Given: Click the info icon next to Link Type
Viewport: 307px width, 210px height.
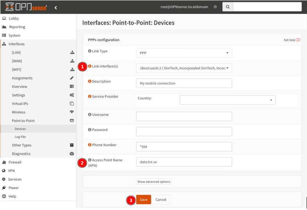Looking at the screenshot, I should 90,51.
